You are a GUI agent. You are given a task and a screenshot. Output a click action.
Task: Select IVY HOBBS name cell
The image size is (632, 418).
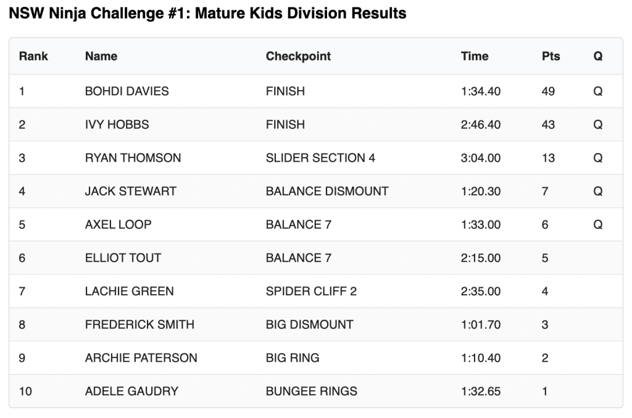pos(117,125)
